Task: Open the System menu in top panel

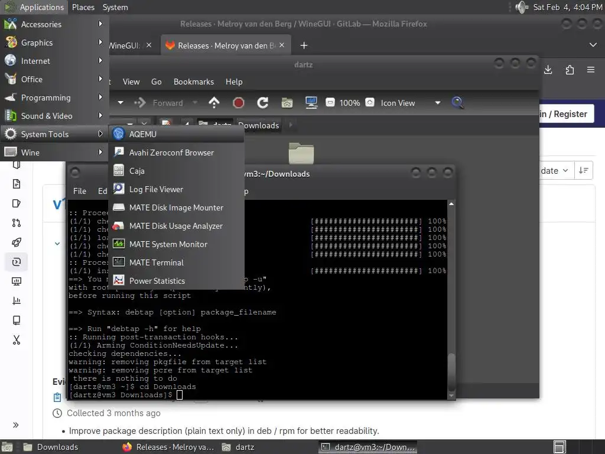Action: [x=115, y=7]
